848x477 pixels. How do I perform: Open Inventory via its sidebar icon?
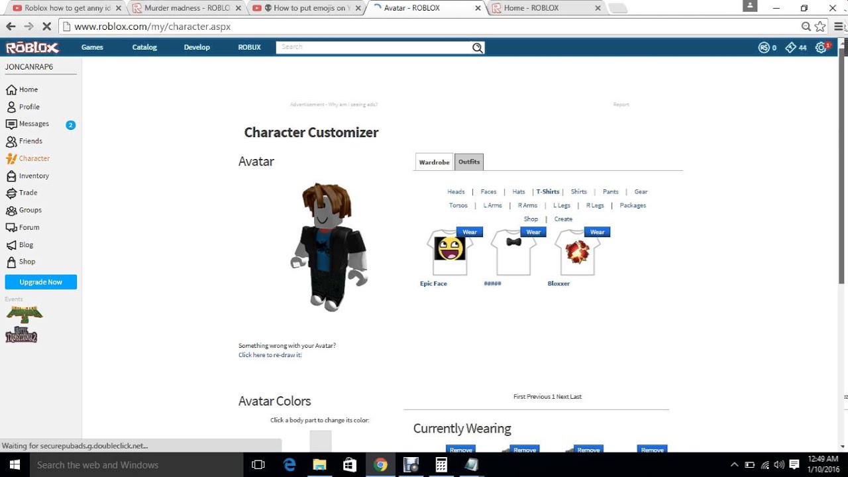tap(11, 176)
